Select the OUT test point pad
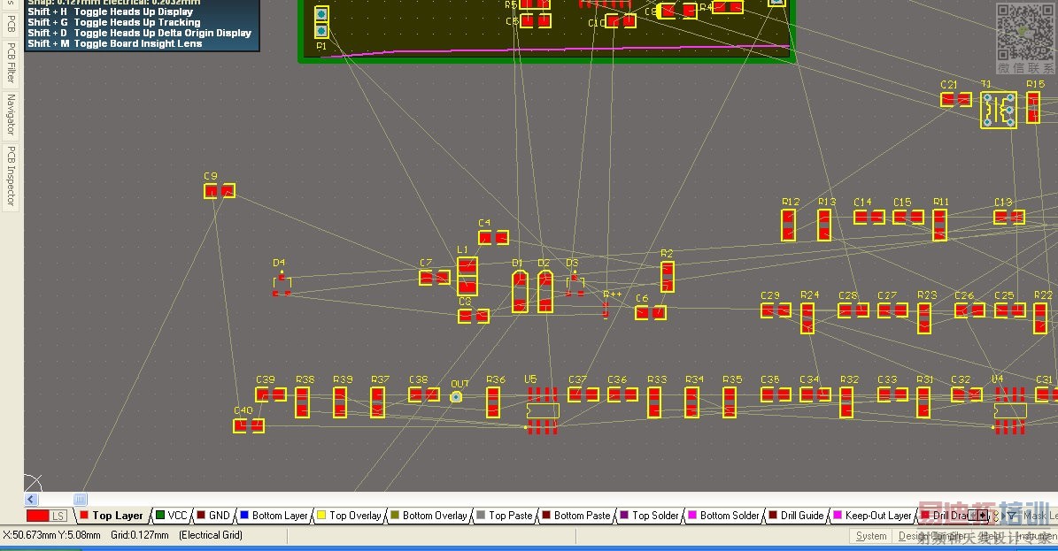The height and width of the screenshot is (551, 1058). [456, 397]
